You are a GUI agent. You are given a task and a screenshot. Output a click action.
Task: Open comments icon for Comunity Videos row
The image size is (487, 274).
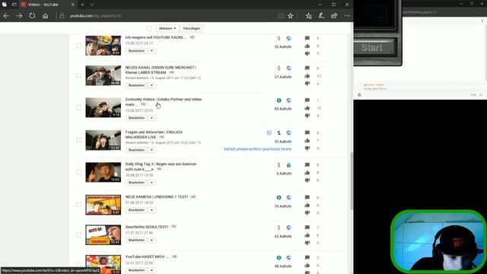307,100
